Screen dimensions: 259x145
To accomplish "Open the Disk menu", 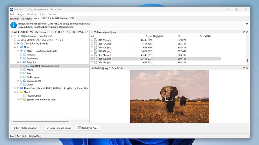I will (x=12, y=14).
